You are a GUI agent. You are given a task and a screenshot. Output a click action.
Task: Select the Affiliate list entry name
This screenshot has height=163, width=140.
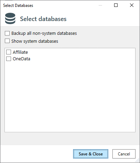pos(20,52)
